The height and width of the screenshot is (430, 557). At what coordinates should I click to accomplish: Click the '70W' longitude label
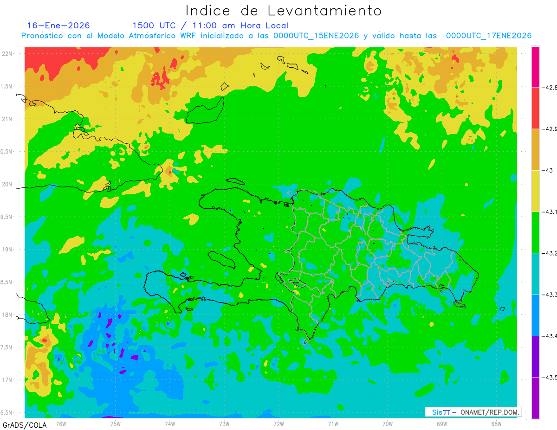coord(387,424)
